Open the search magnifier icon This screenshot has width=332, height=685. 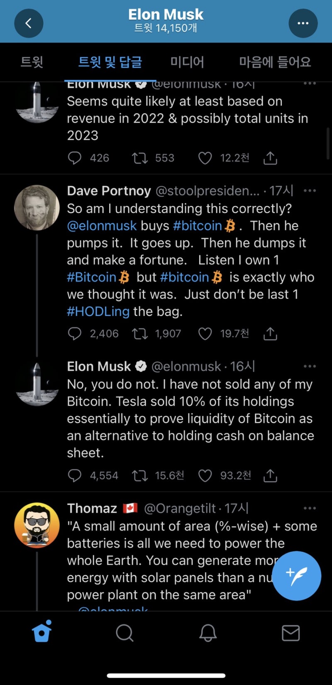click(124, 633)
